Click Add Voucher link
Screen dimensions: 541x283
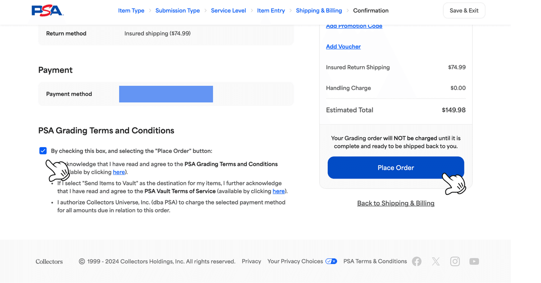pos(344,46)
